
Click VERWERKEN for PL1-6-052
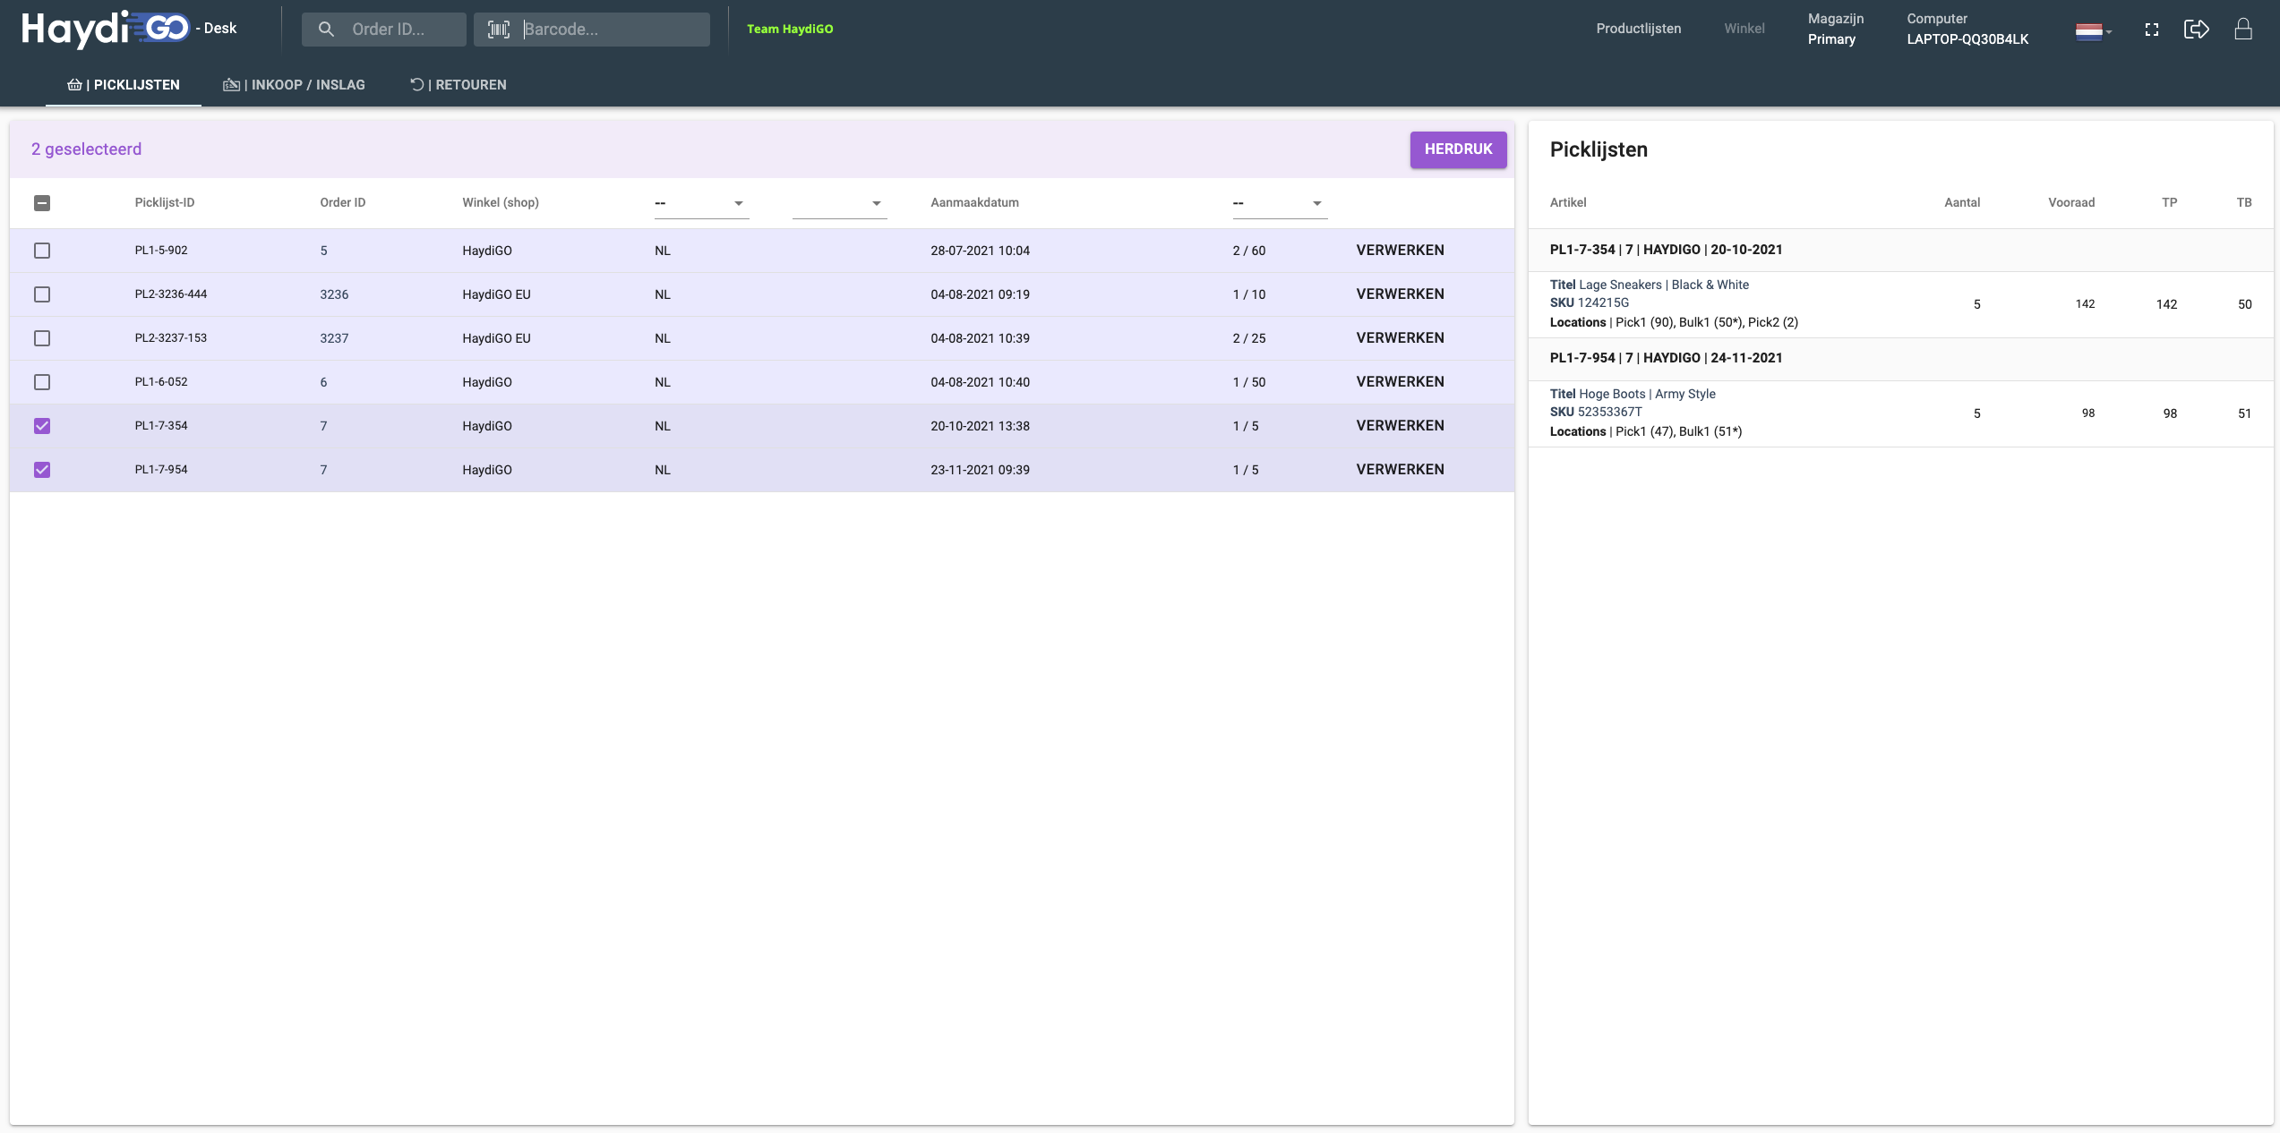[x=1400, y=382]
